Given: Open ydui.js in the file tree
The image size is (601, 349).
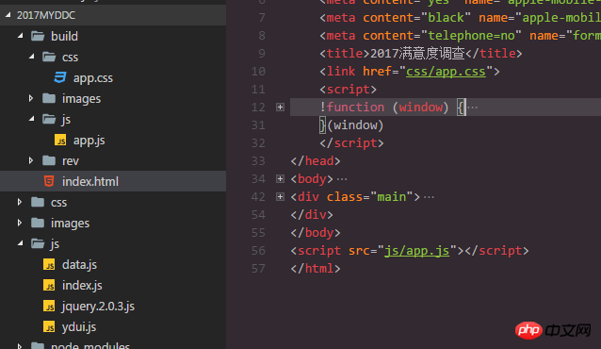Looking at the screenshot, I should point(79,326).
